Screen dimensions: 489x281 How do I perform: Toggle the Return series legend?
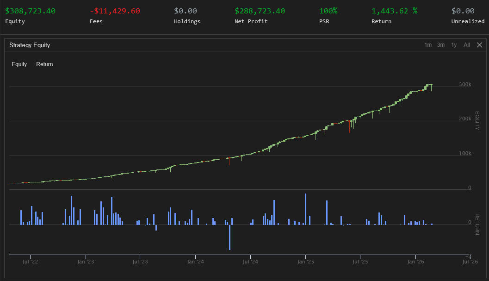pos(44,64)
